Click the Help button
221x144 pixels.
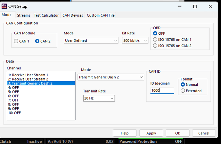[125, 133]
